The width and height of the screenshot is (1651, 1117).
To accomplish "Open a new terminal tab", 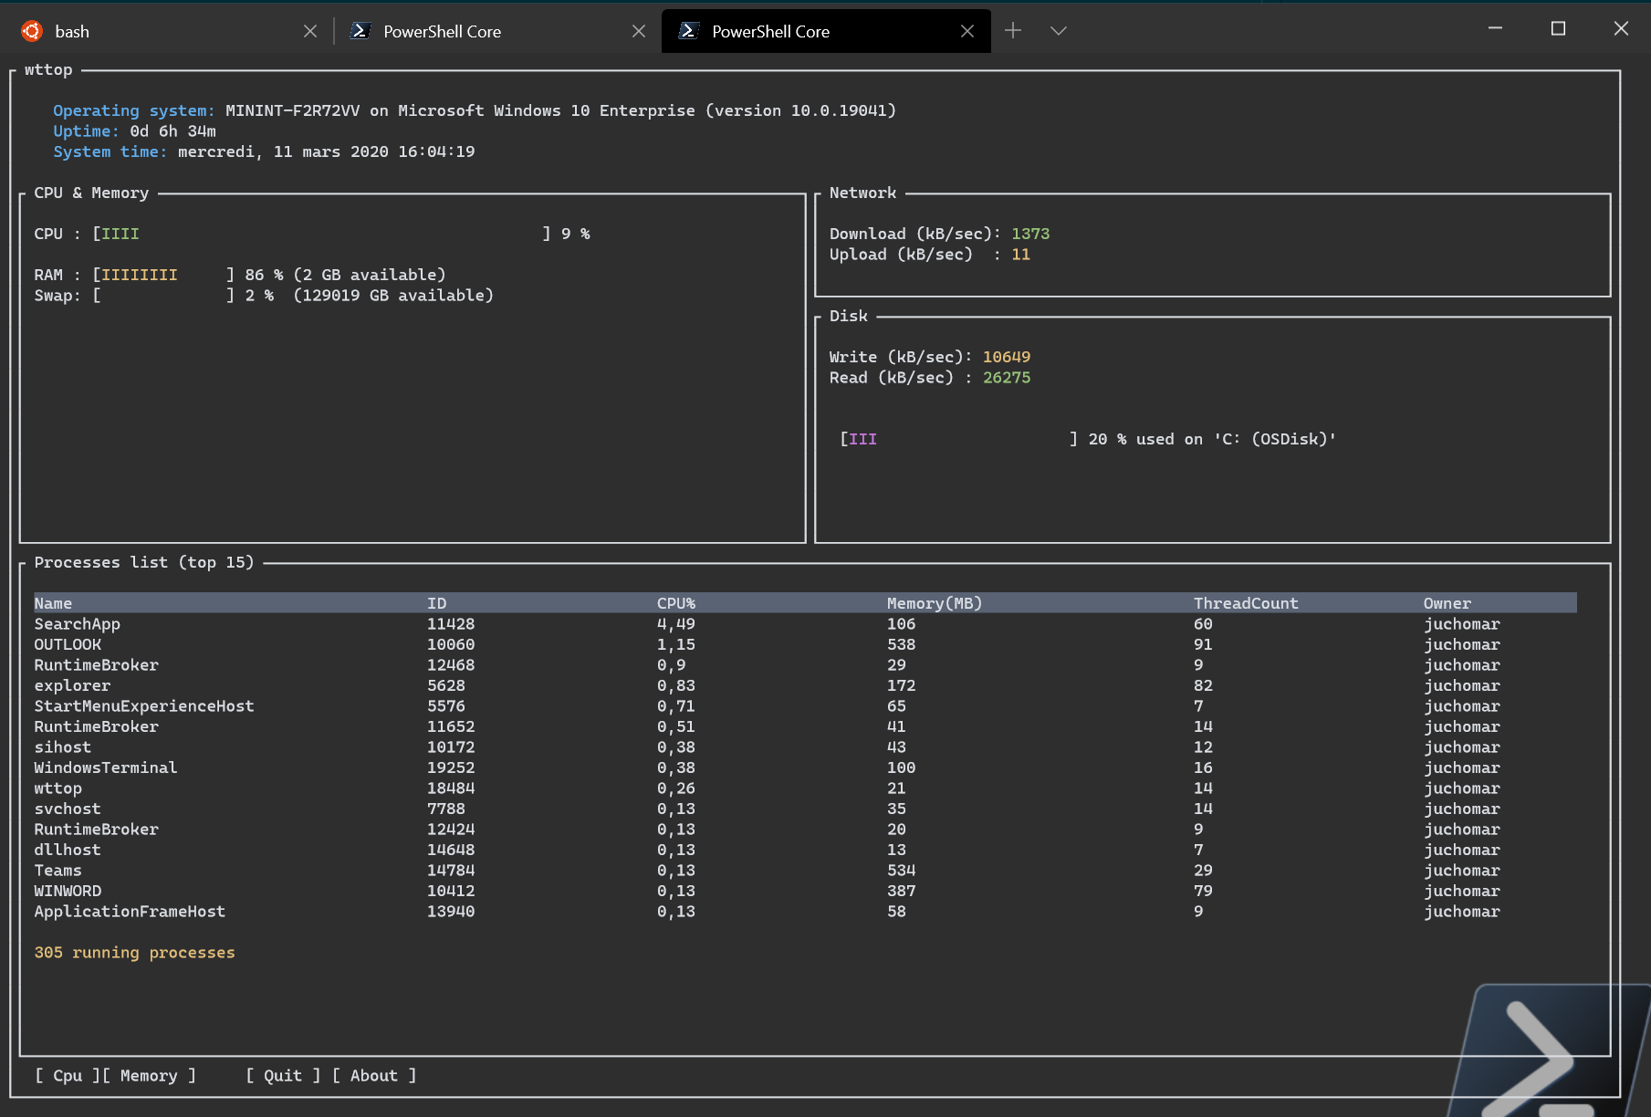I will point(1013,31).
